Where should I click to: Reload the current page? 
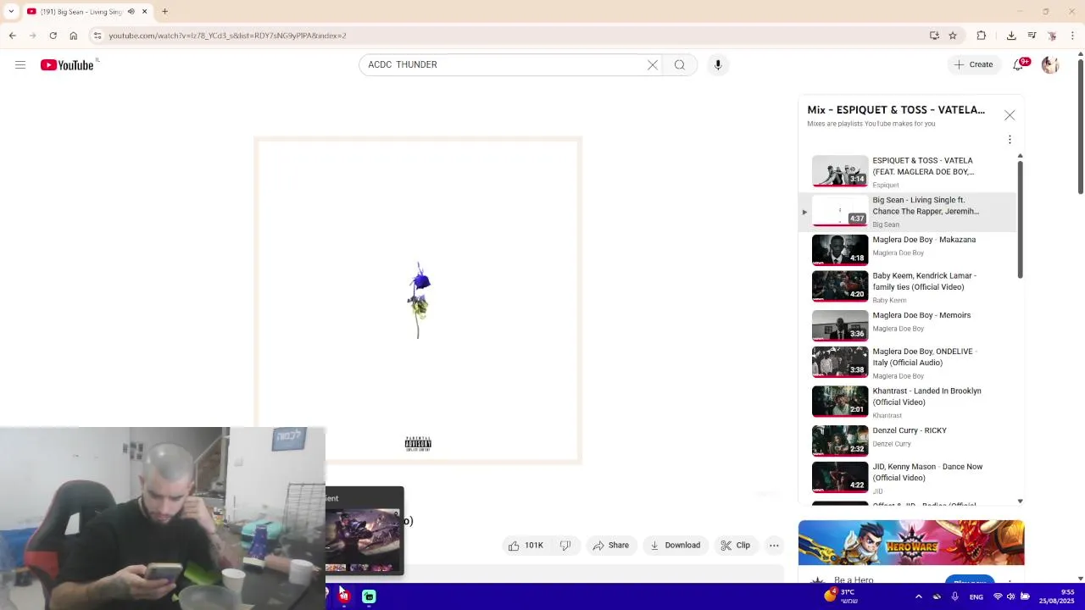(53, 36)
